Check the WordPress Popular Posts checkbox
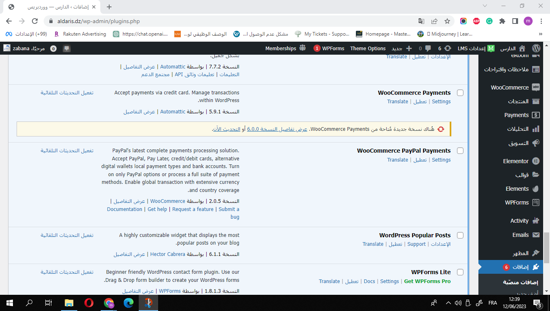550x311 pixels. point(460,235)
